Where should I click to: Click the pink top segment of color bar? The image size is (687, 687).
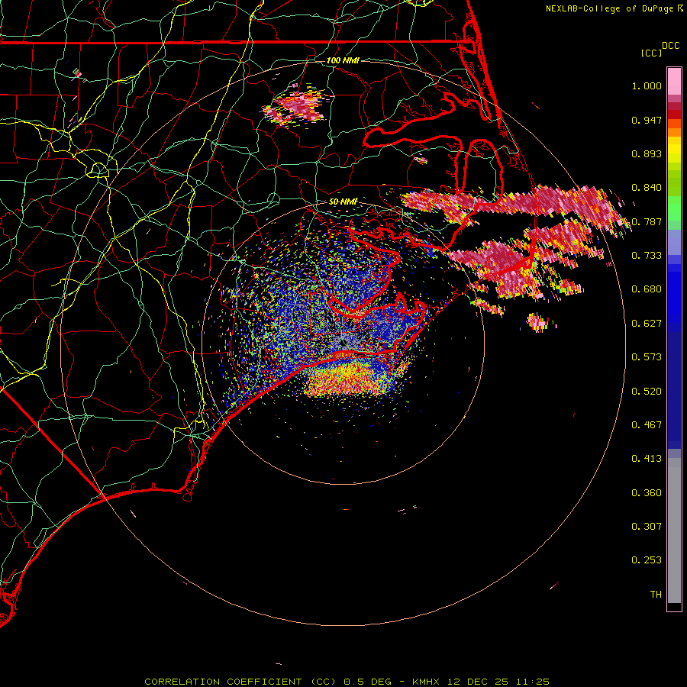(x=674, y=81)
